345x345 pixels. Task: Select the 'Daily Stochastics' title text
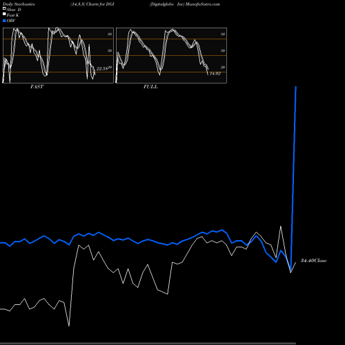(19, 4)
